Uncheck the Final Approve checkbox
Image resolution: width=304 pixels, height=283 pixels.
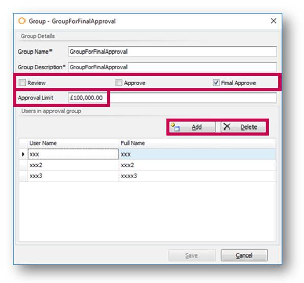click(216, 83)
